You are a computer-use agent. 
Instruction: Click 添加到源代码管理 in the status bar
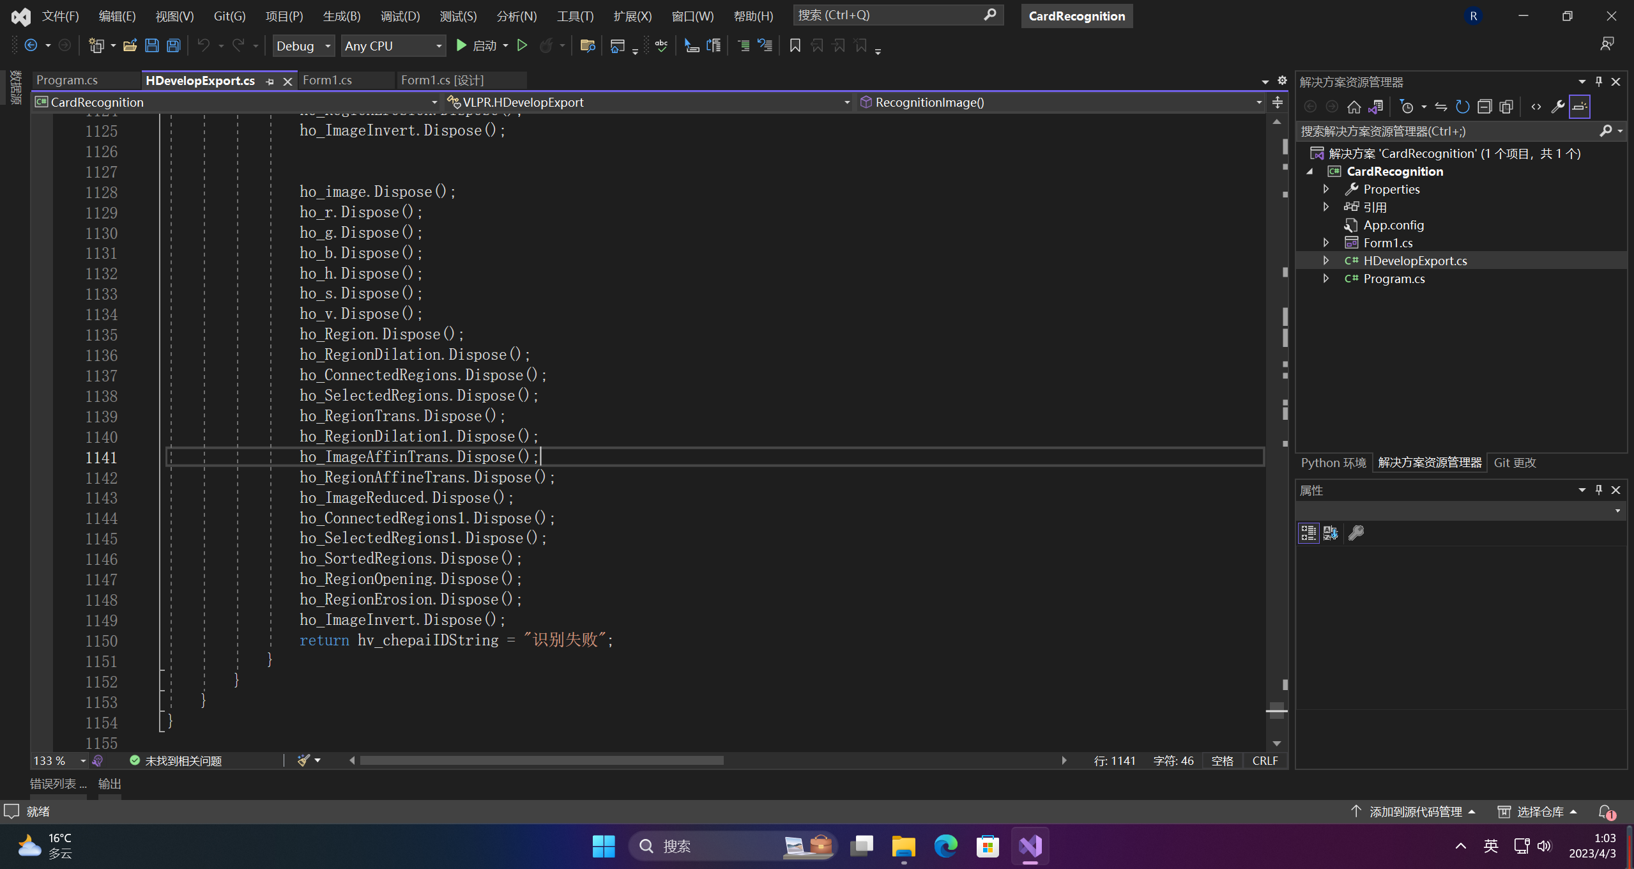[x=1414, y=811]
